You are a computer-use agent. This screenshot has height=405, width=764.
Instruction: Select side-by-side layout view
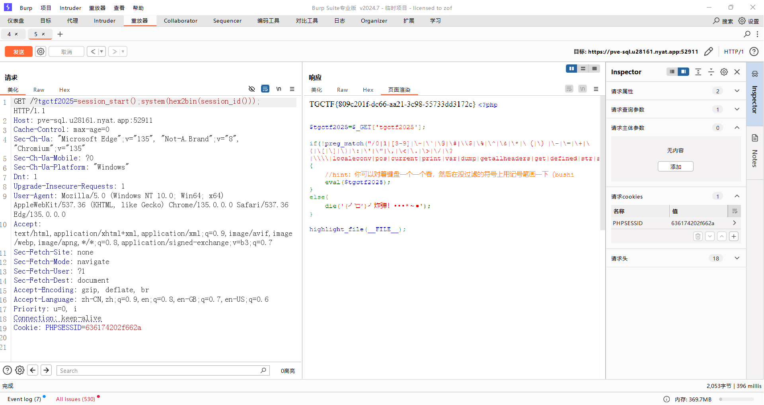[571, 69]
